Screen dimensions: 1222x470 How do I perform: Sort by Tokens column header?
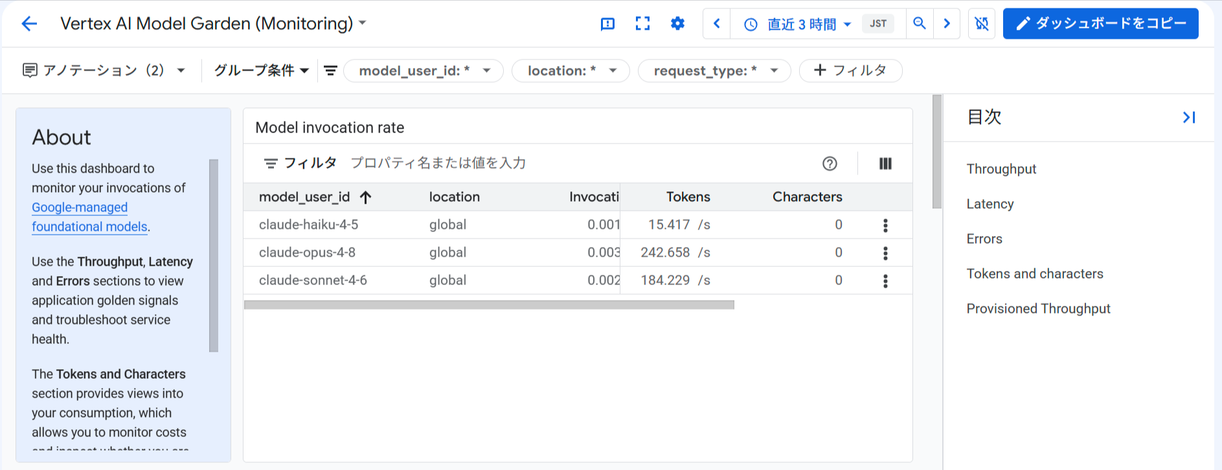point(688,197)
